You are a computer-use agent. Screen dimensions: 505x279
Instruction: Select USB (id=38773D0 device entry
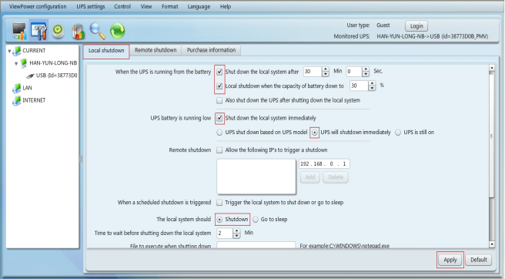click(56, 76)
